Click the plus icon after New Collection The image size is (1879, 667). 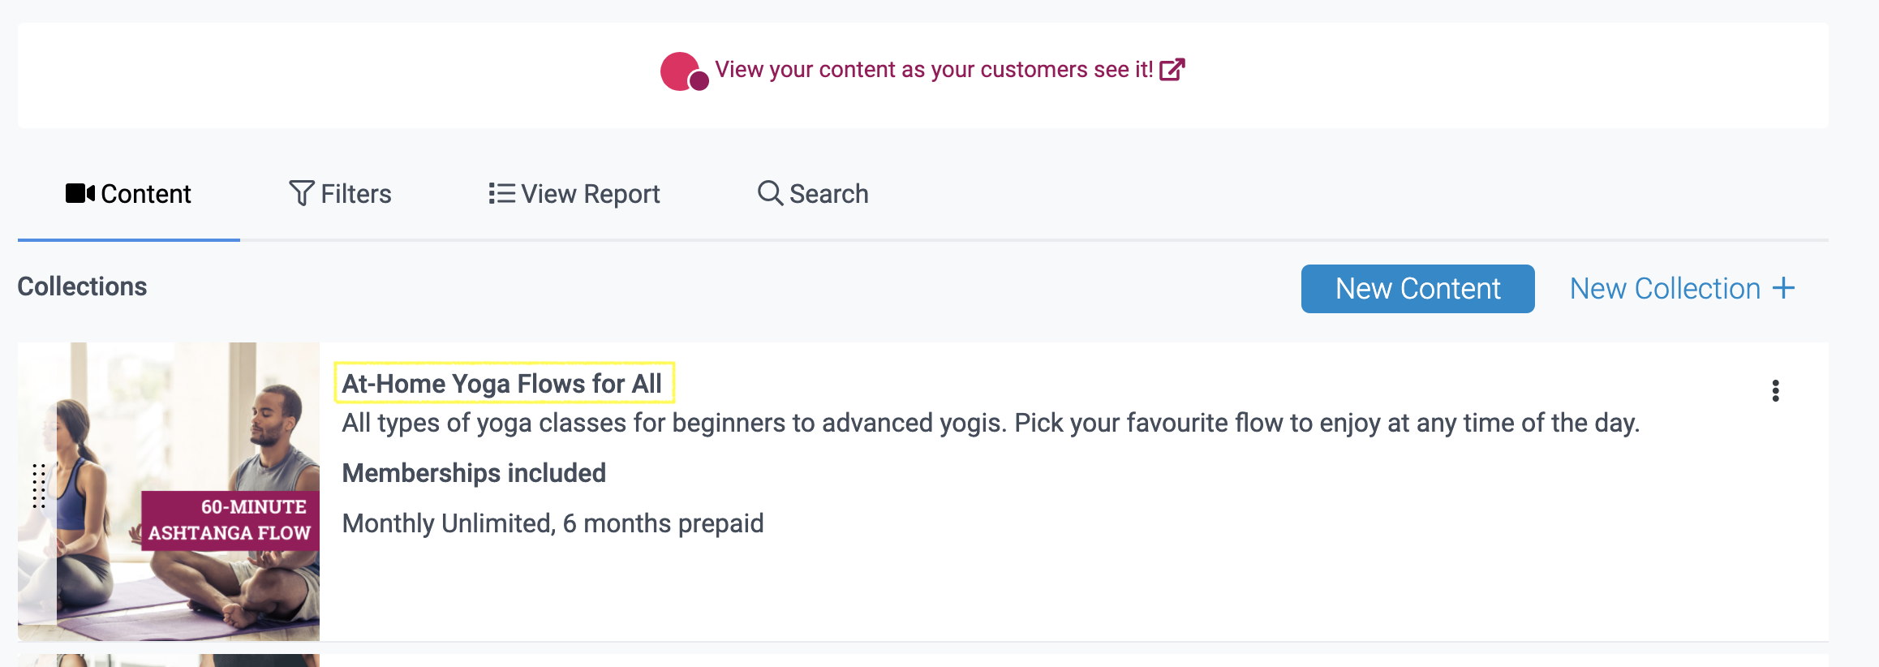[1783, 288]
